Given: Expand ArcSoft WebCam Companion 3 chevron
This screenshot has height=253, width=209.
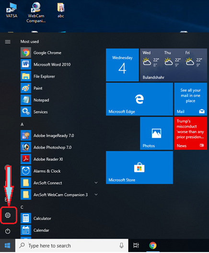Looking at the screenshot, I should point(96,194).
